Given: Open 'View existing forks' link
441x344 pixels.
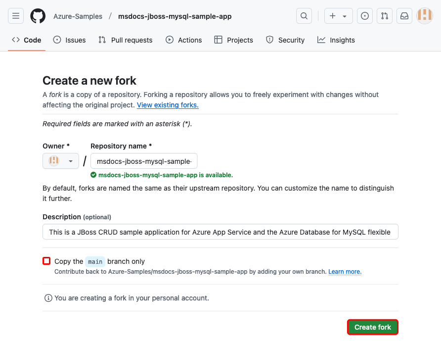Looking at the screenshot, I should coord(167,104).
